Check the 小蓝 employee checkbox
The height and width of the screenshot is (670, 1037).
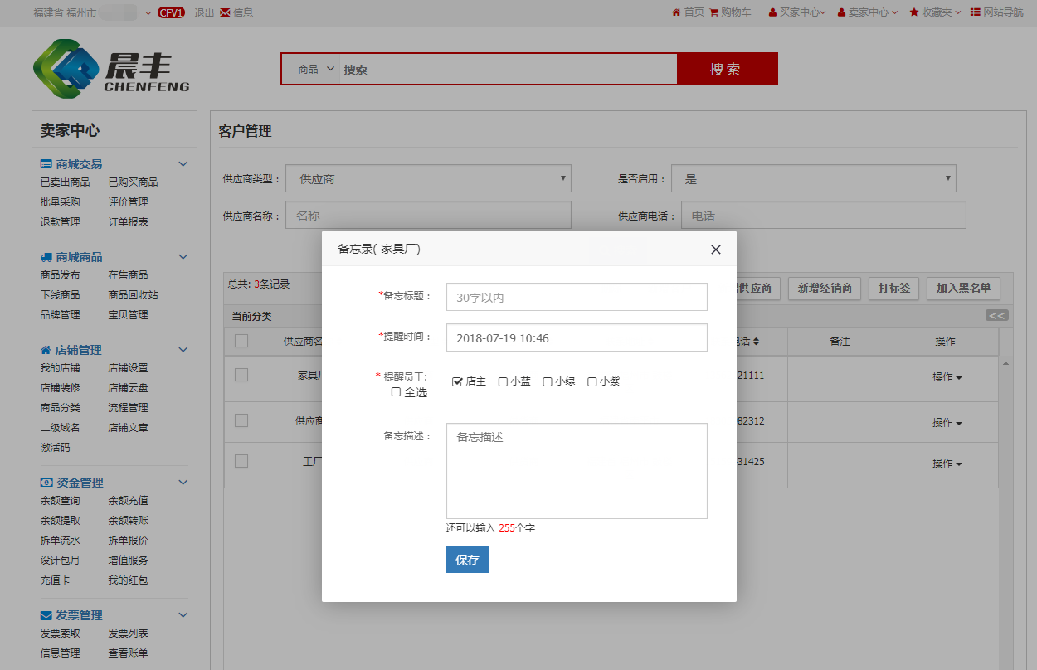503,381
